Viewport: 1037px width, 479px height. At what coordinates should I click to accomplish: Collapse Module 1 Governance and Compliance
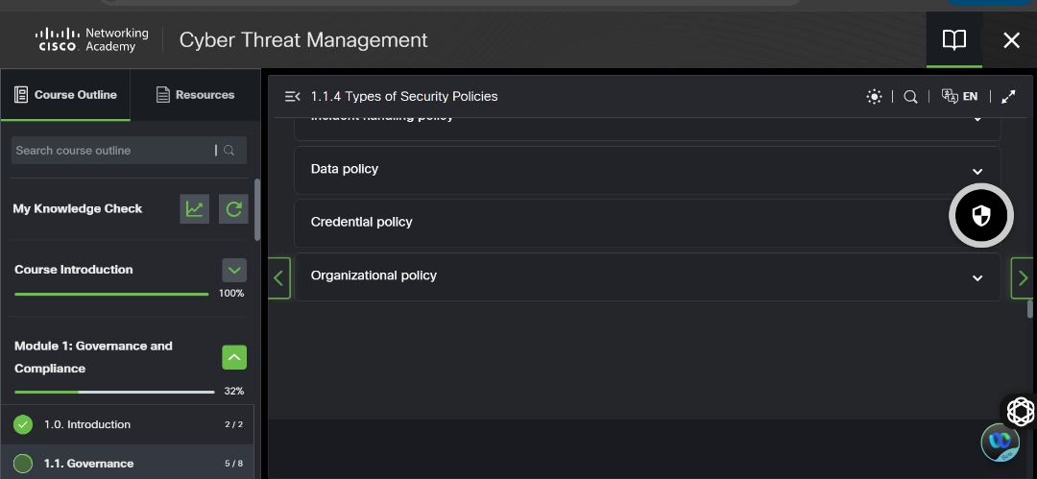pos(234,357)
